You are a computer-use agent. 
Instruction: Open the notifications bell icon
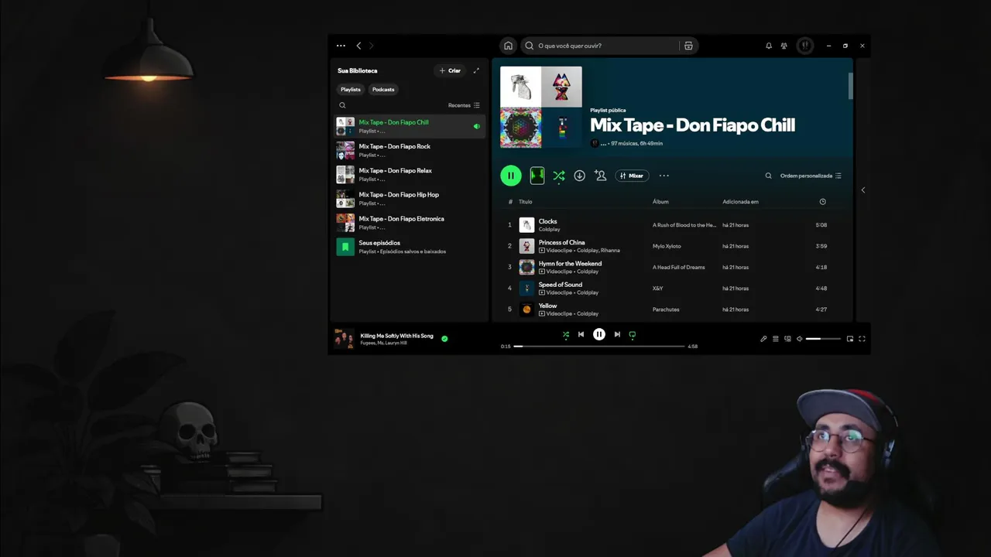point(769,46)
